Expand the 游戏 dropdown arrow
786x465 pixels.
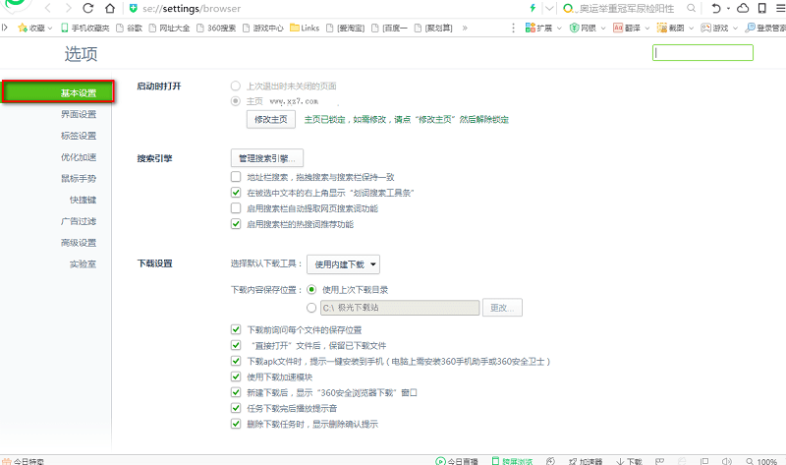(x=735, y=29)
